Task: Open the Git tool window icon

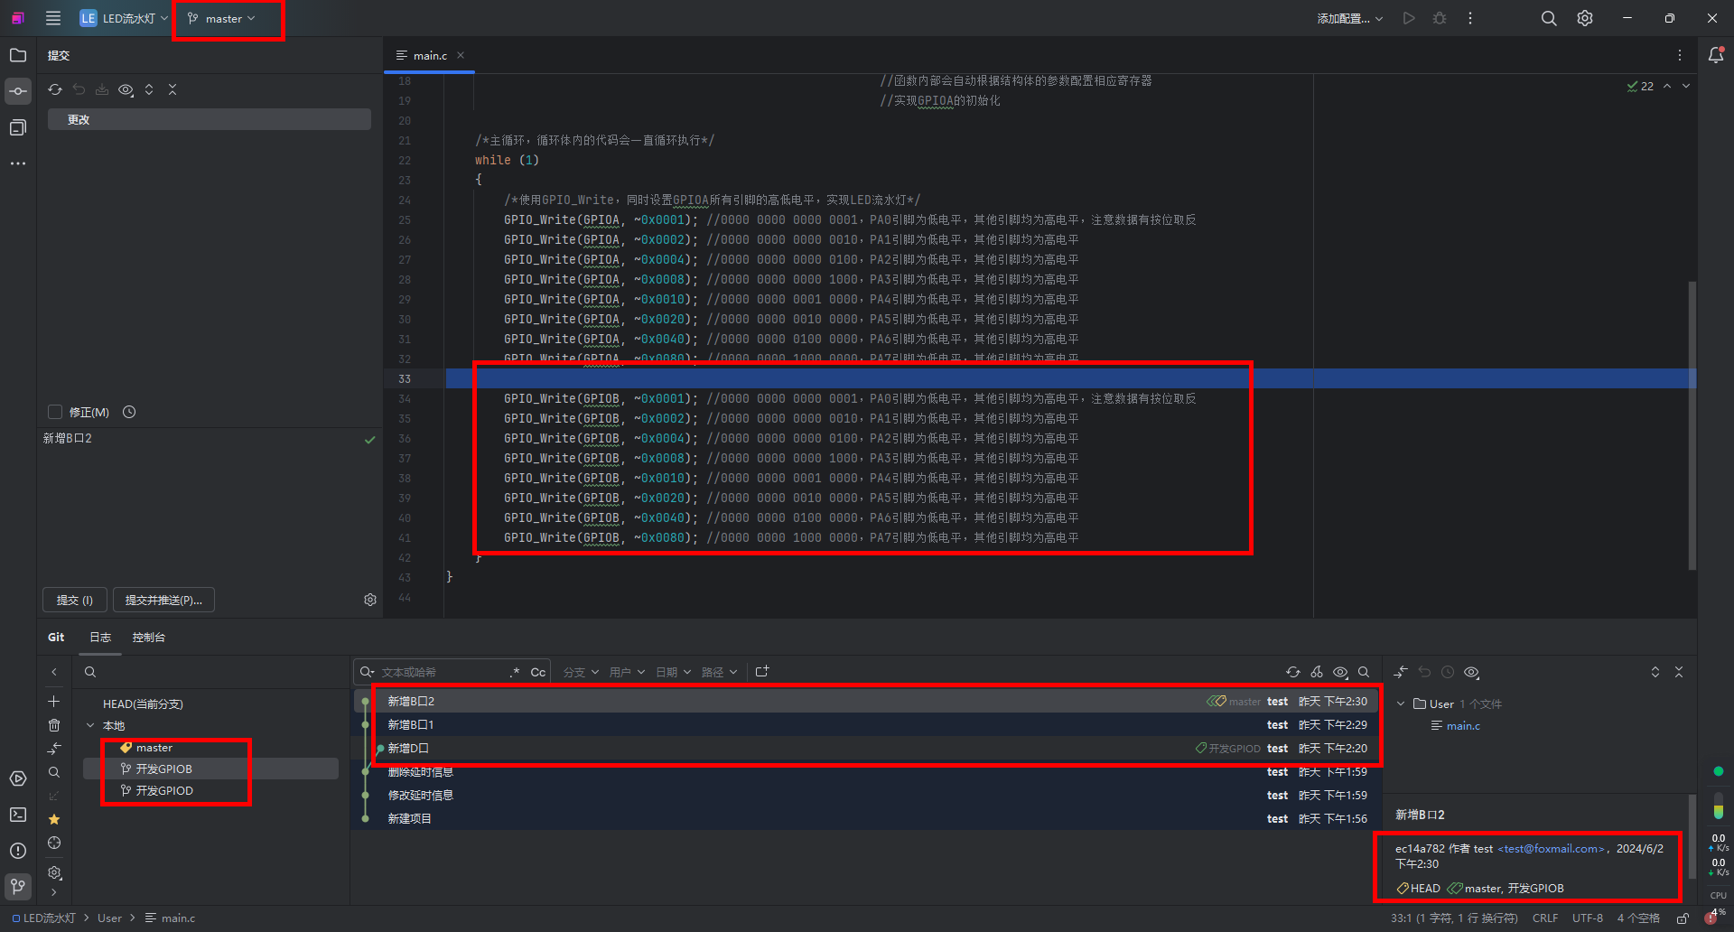Action: (x=18, y=886)
